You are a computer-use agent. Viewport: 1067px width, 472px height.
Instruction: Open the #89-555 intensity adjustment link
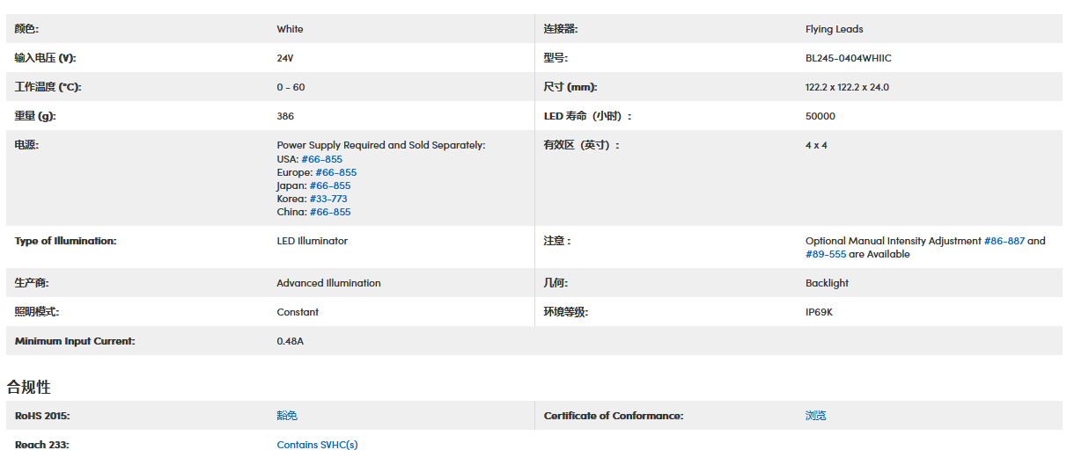click(x=825, y=254)
